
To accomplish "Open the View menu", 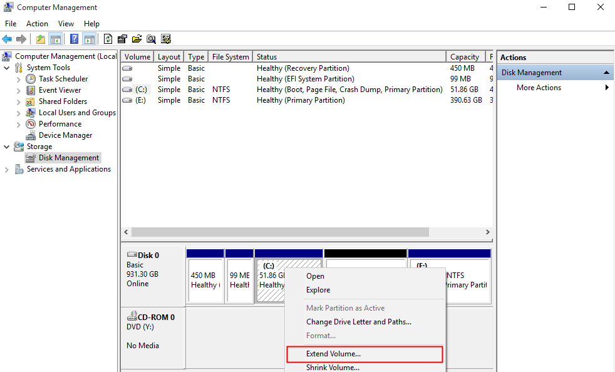I will [66, 23].
